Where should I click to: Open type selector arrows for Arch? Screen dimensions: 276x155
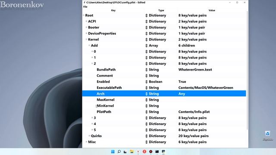point(147,94)
